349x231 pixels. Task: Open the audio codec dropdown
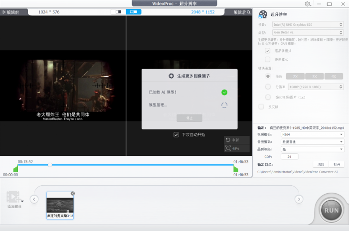pyautogui.click(x=313, y=142)
